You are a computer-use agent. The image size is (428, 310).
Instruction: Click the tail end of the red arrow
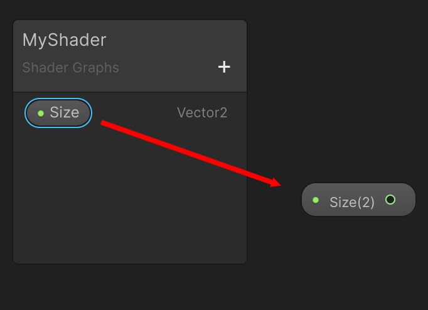(x=104, y=123)
